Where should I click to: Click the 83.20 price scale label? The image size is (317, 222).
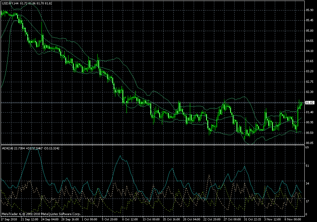pyautogui.click(x=310, y=71)
